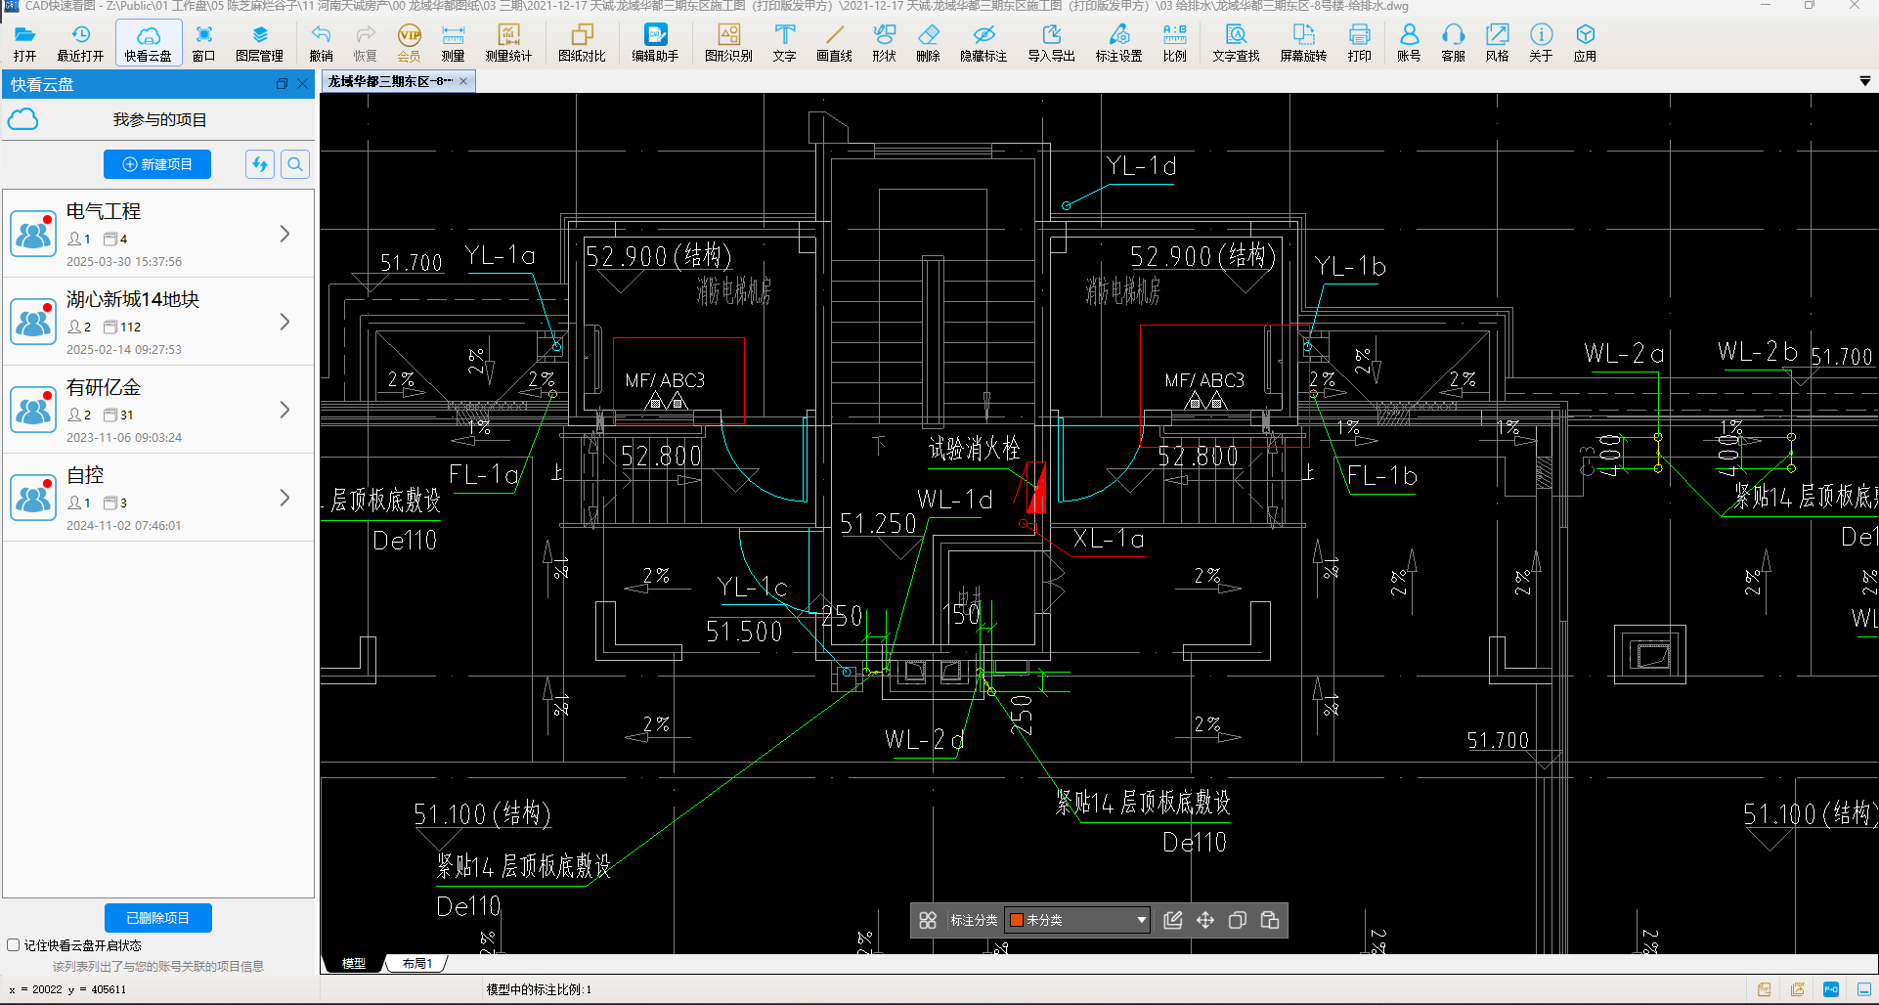The width and height of the screenshot is (1879, 1005).
Task: Switch to the 布局1 layout tab
Action: (x=417, y=964)
